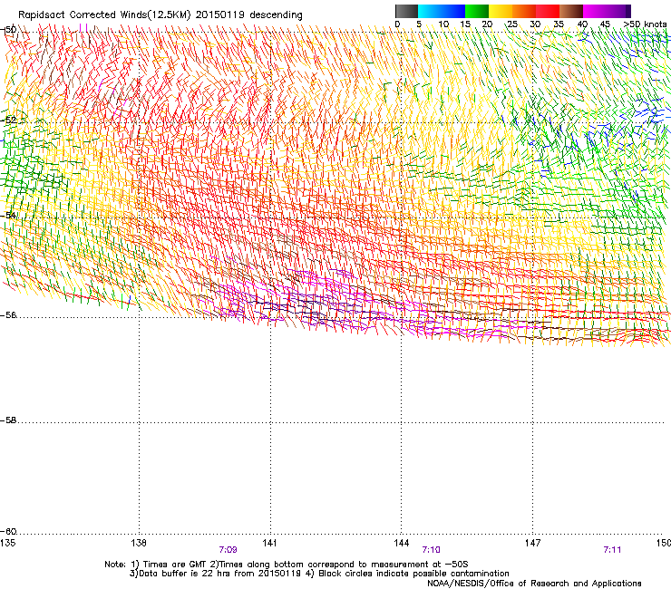
Task: Click the -50 latitude axis label
Action: (x=8, y=30)
